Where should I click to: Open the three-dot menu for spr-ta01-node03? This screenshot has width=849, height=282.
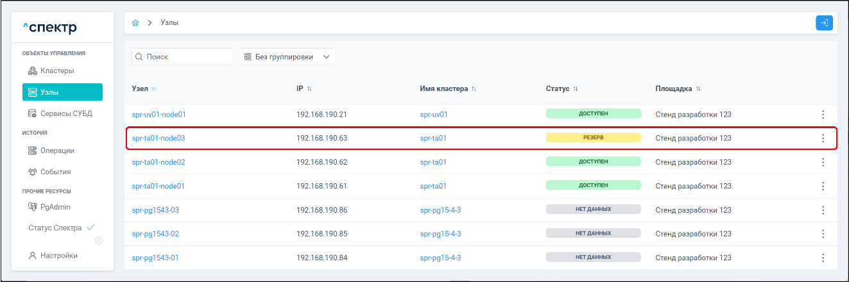click(823, 138)
